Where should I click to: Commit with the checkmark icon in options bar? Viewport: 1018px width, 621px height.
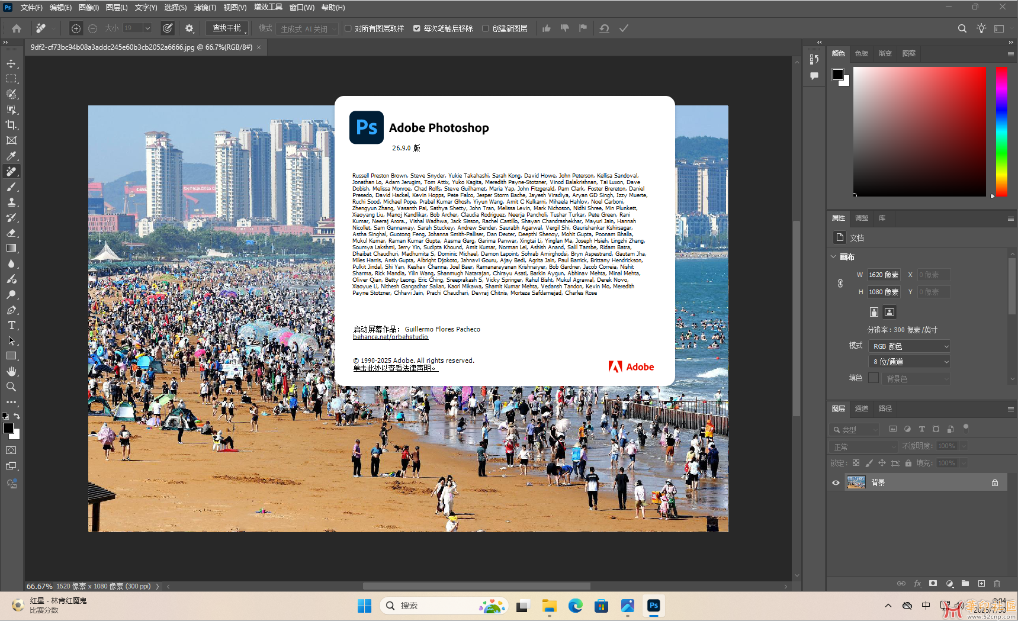[624, 28]
